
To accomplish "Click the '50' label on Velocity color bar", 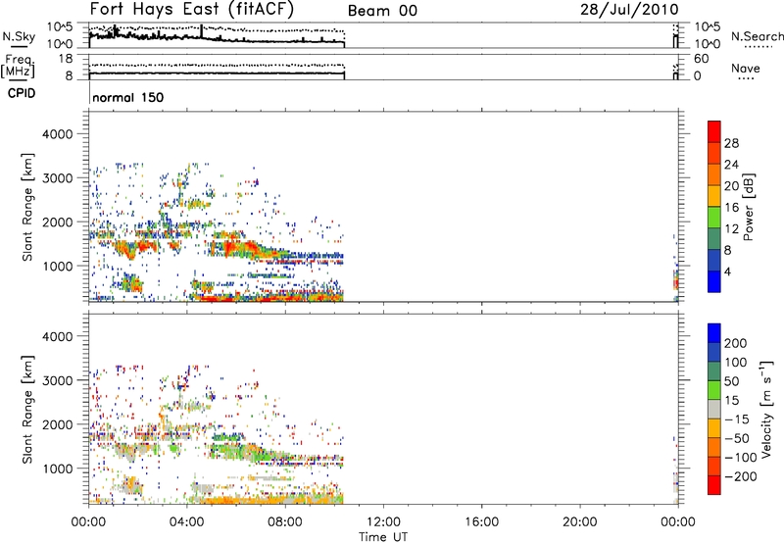I will coord(731,381).
